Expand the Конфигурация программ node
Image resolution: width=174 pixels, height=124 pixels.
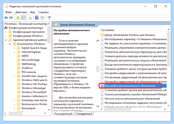point(6,32)
